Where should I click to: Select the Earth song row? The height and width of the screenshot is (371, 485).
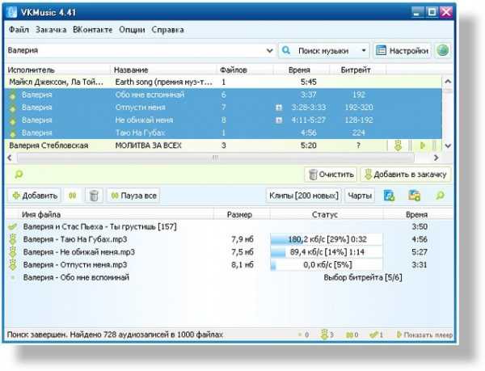point(223,82)
